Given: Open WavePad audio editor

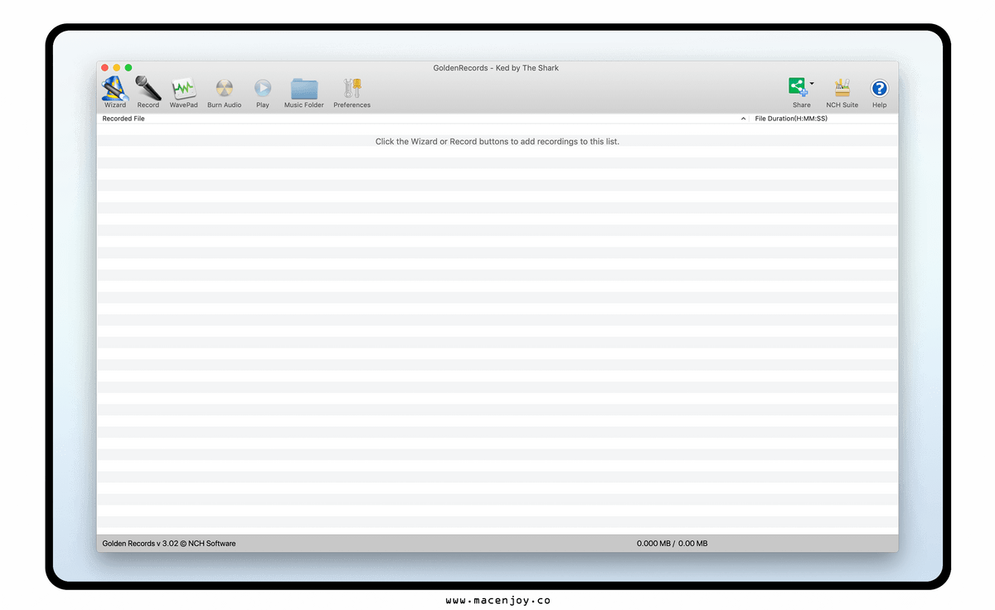Looking at the screenshot, I should [x=183, y=91].
